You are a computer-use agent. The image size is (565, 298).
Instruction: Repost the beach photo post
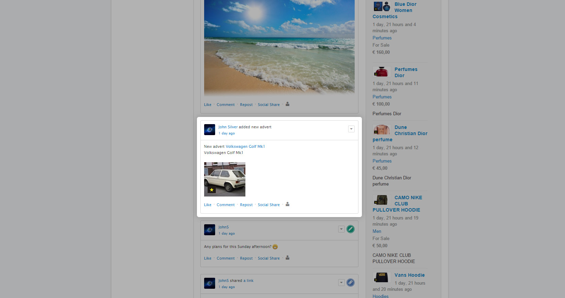pos(246,105)
